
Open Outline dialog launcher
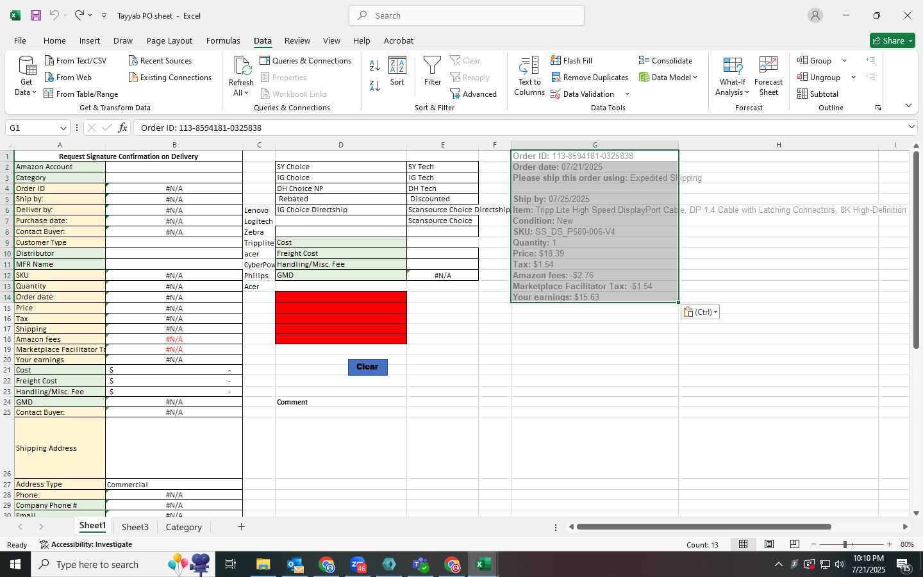click(x=878, y=108)
